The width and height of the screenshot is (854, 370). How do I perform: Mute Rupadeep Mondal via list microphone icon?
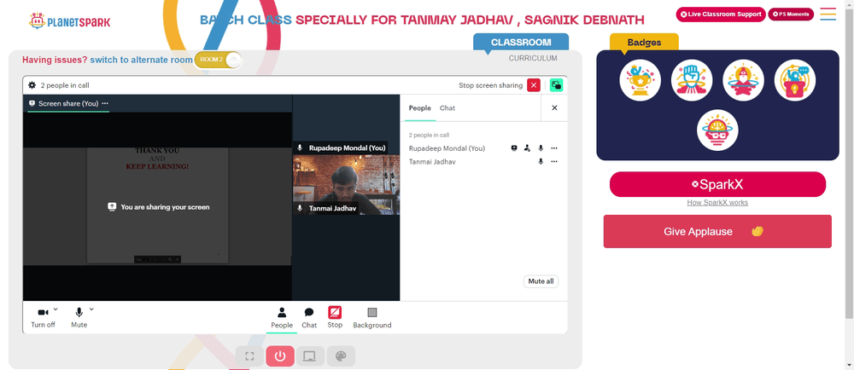click(x=541, y=147)
